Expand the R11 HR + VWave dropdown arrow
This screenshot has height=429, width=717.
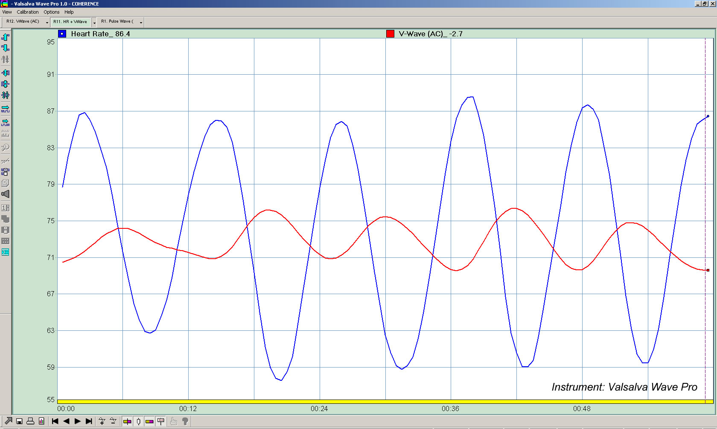pos(94,22)
